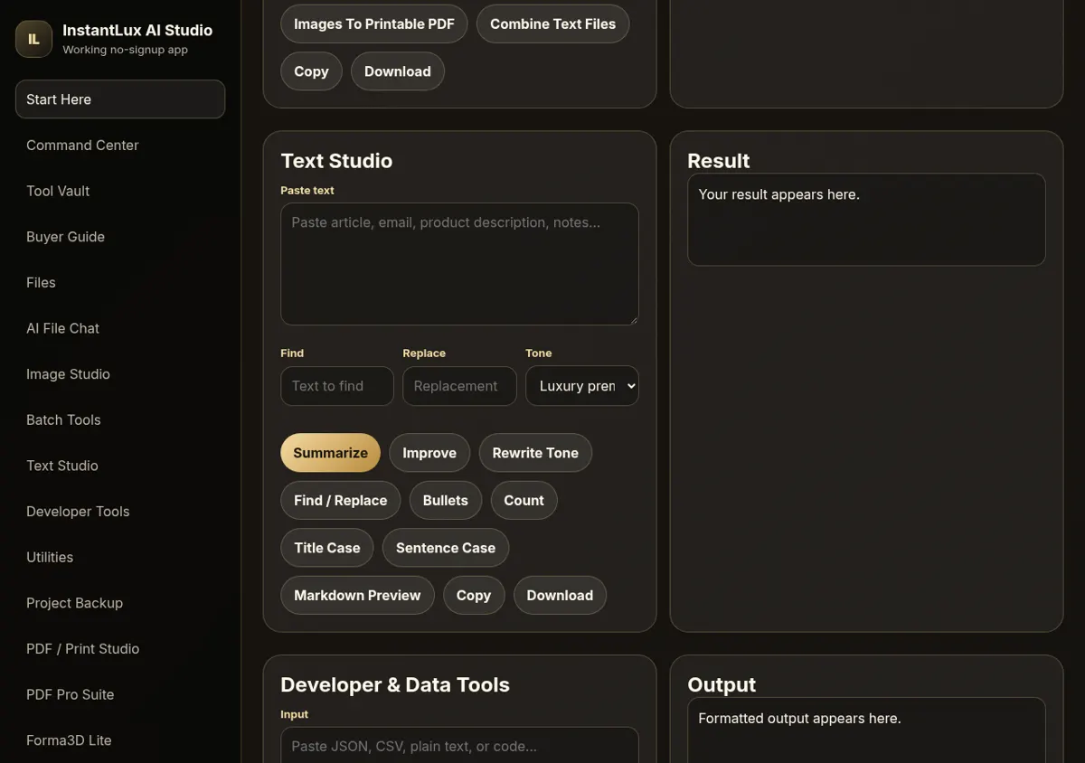The width and height of the screenshot is (1085, 763).
Task: Open Tool Vault from the sidebar
Action: coord(120,191)
